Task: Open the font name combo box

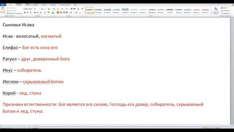Action: point(28,9)
